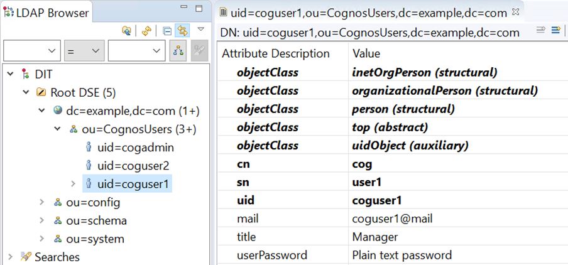Click the Searches folder icon

pos(26,257)
